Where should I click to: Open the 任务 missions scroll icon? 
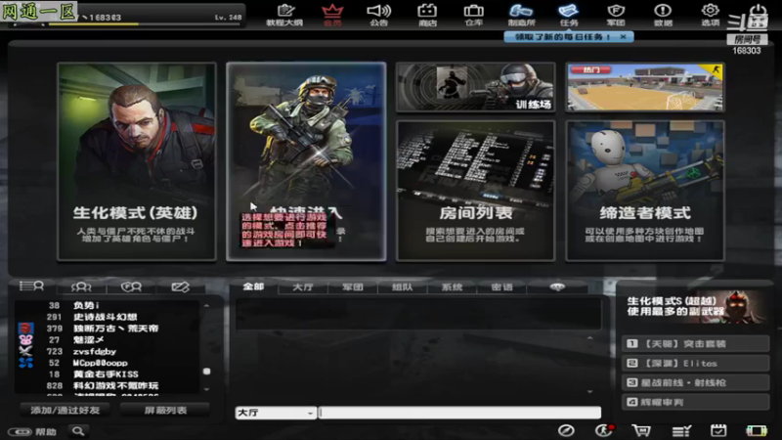[x=569, y=15]
